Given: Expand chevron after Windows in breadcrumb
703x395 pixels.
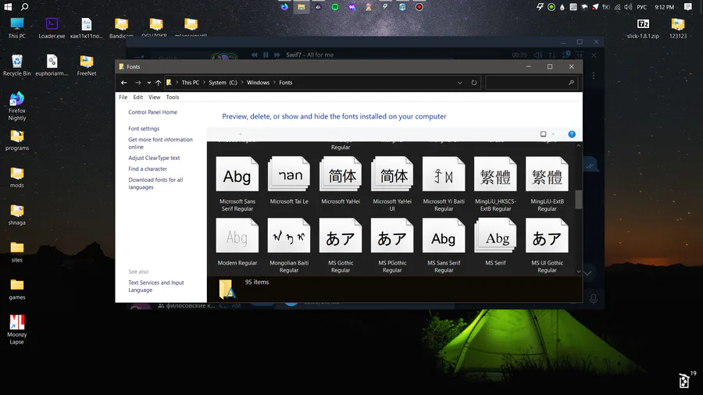Looking at the screenshot, I should point(274,83).
